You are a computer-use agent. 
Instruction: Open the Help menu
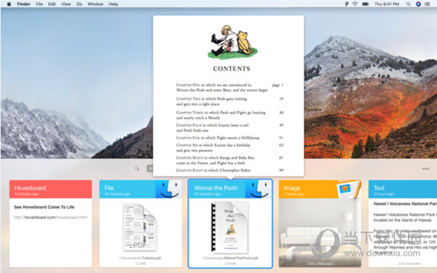(x=113, y=4)
